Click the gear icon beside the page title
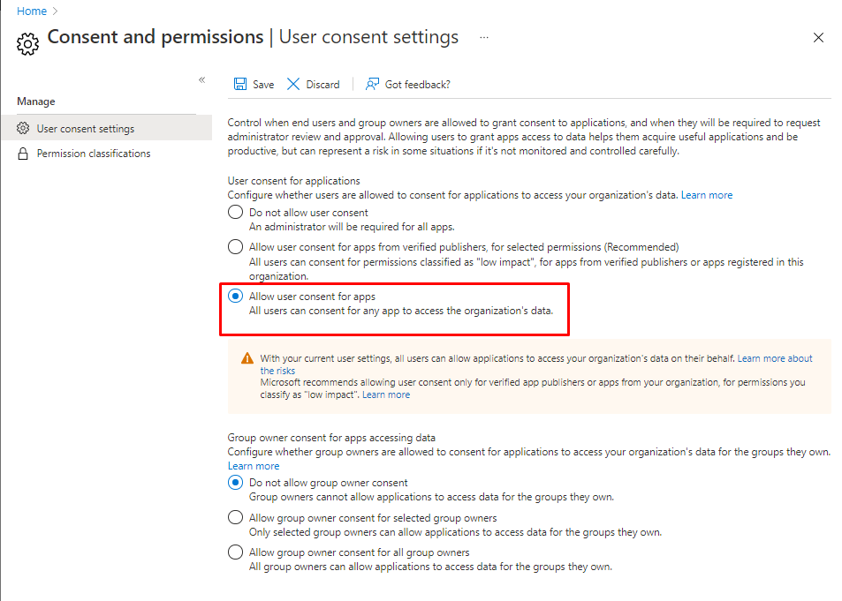This screenshot has width=842, height=601. point(28,42)
